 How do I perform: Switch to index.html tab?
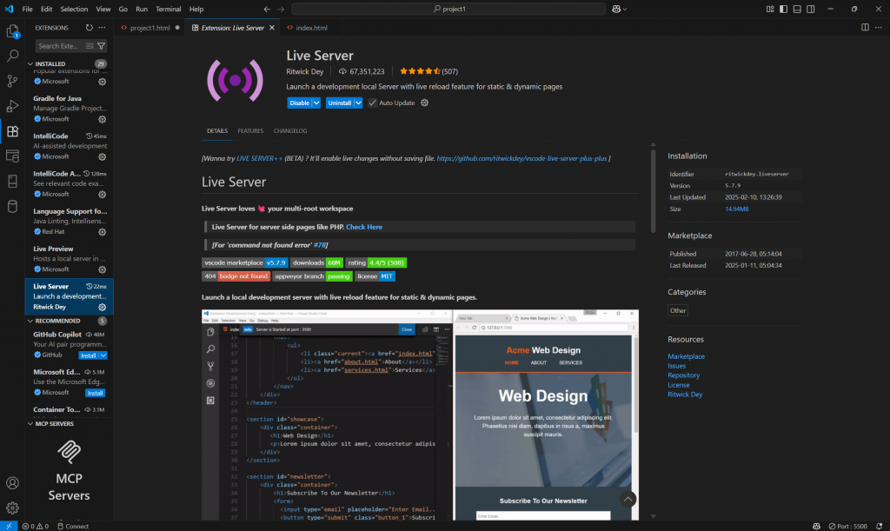point(311,28)
